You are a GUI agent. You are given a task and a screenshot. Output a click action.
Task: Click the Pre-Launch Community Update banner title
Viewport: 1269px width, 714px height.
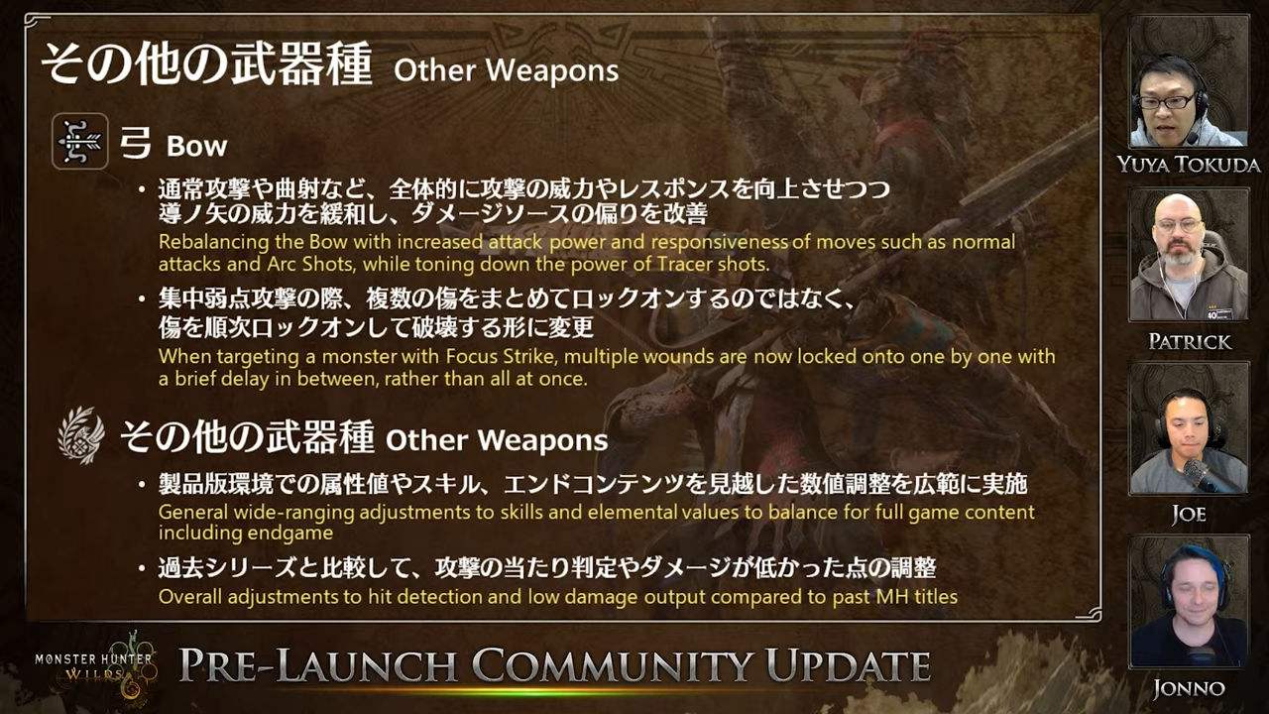click(x=554, y=665)
